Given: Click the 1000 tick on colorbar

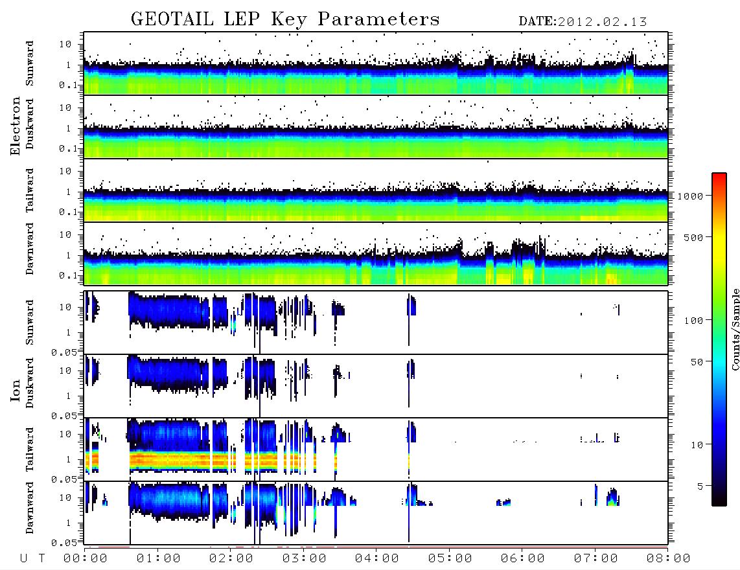Looking at the screenshot, I should [690, 196].
